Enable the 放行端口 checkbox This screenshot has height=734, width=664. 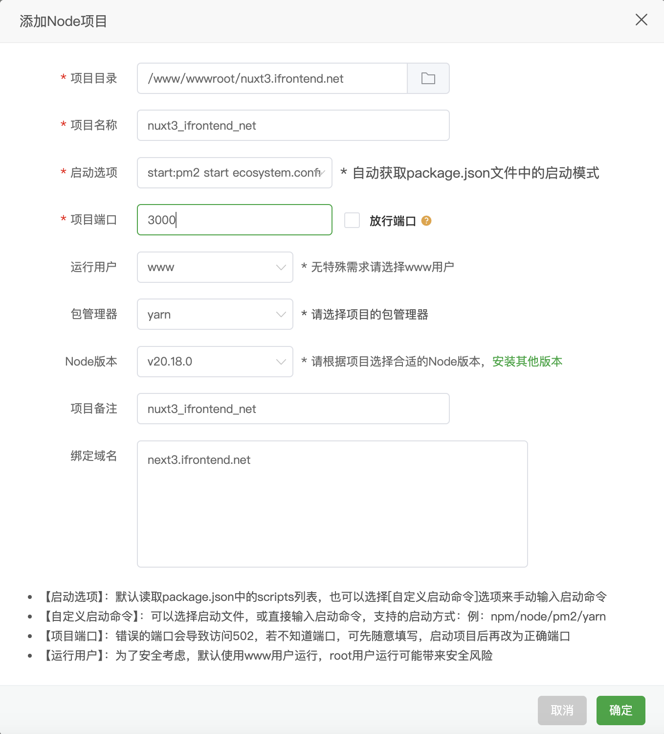click(x=352, y=221)
